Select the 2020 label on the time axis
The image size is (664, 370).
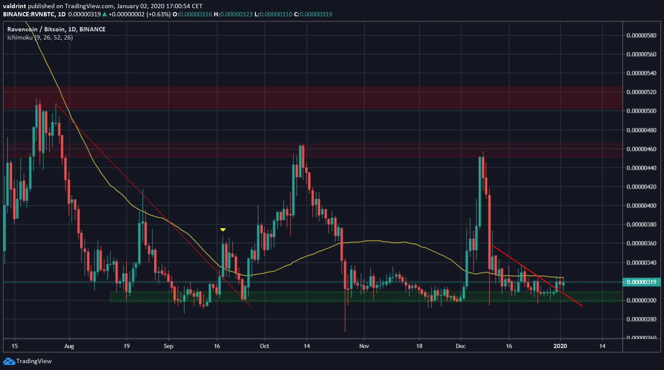coord(561,346)
